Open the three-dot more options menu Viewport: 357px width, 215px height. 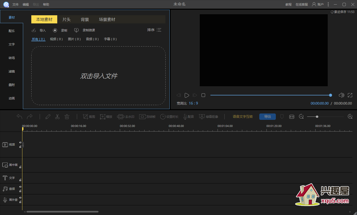pos(328,4)
